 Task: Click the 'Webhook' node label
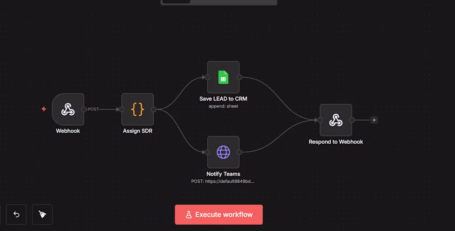click(68, 131)
